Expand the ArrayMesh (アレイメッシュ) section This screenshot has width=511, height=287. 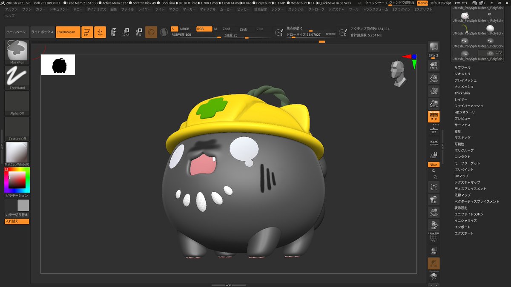465,80
